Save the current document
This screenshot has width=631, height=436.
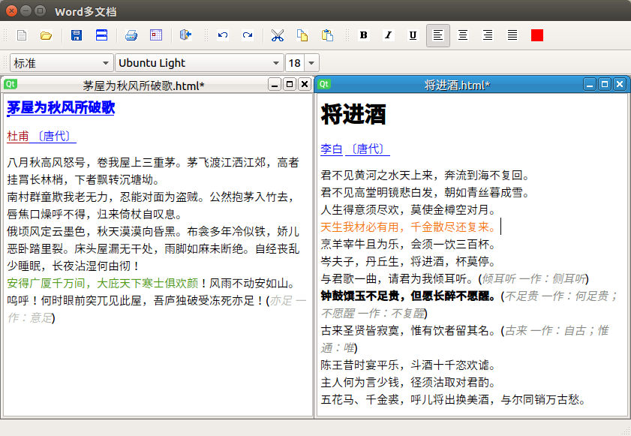point(75,35)
